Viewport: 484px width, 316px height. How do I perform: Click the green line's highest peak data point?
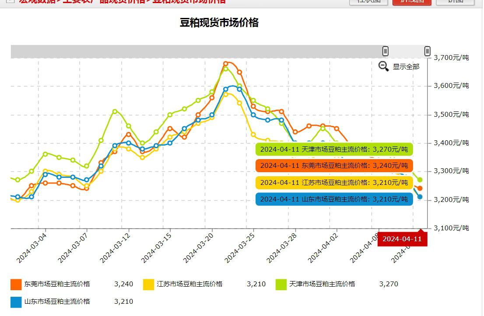pyautogui.click(x=226, y=69)
